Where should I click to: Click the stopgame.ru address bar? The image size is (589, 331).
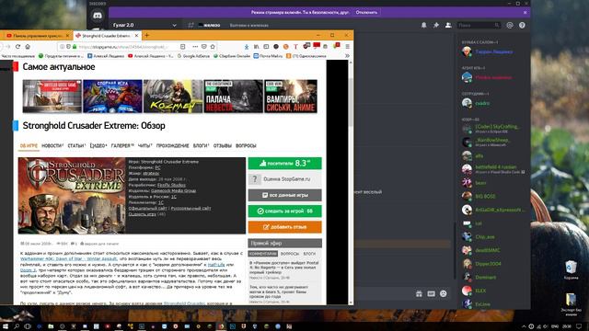tap(122, 47)
